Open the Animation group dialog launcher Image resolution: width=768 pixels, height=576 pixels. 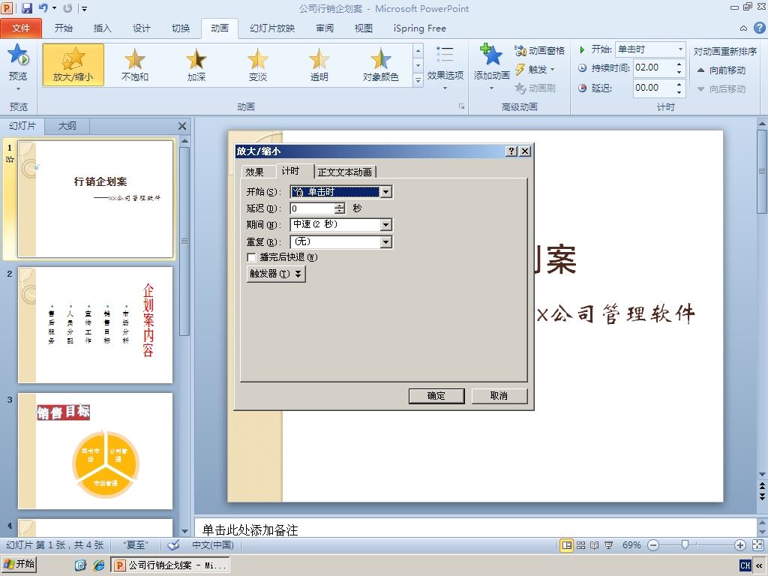[x=461, y=106]
